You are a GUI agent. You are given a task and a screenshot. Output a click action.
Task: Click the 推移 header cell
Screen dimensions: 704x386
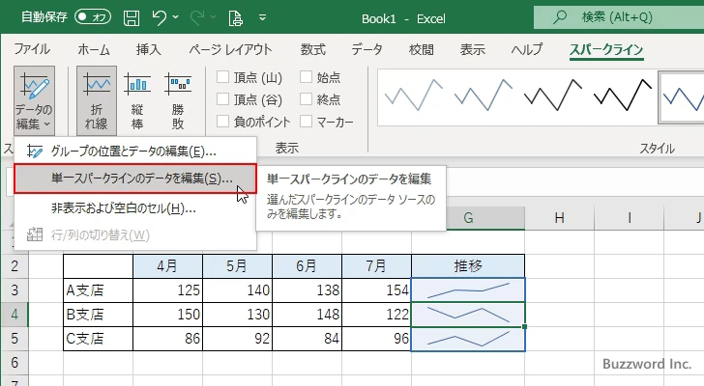point(468,266)
